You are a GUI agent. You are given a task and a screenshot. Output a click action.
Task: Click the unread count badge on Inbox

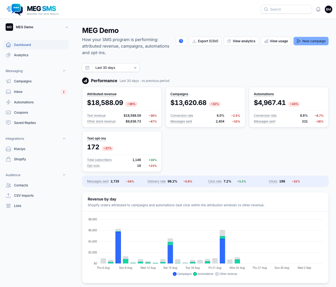tap(64, 92)
